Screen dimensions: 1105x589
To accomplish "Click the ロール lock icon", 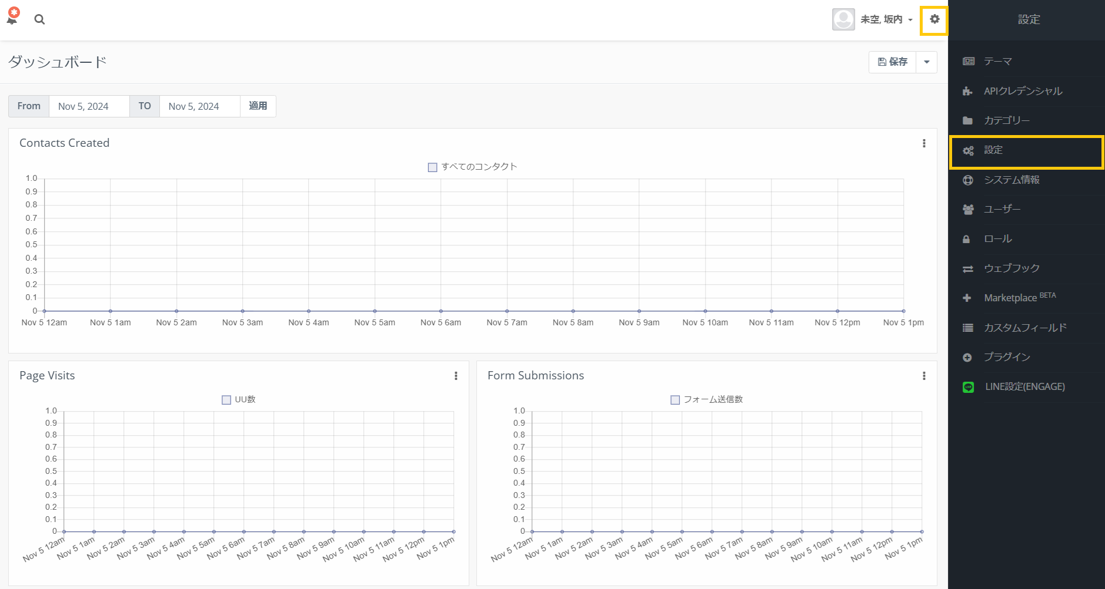I will 966,239.
